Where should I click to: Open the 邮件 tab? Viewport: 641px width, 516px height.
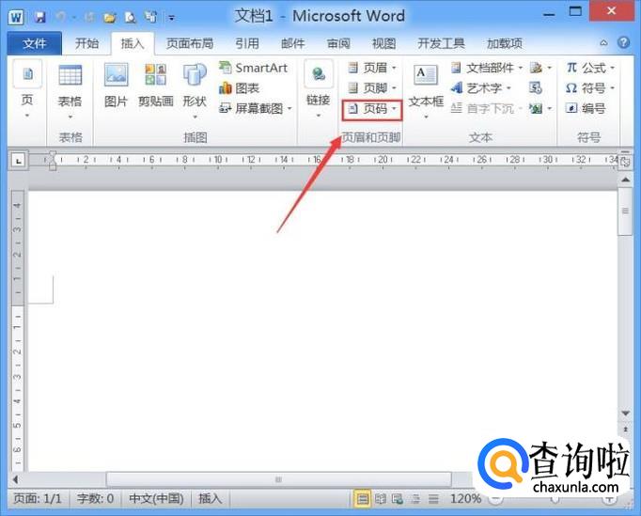tap(292, 43)
